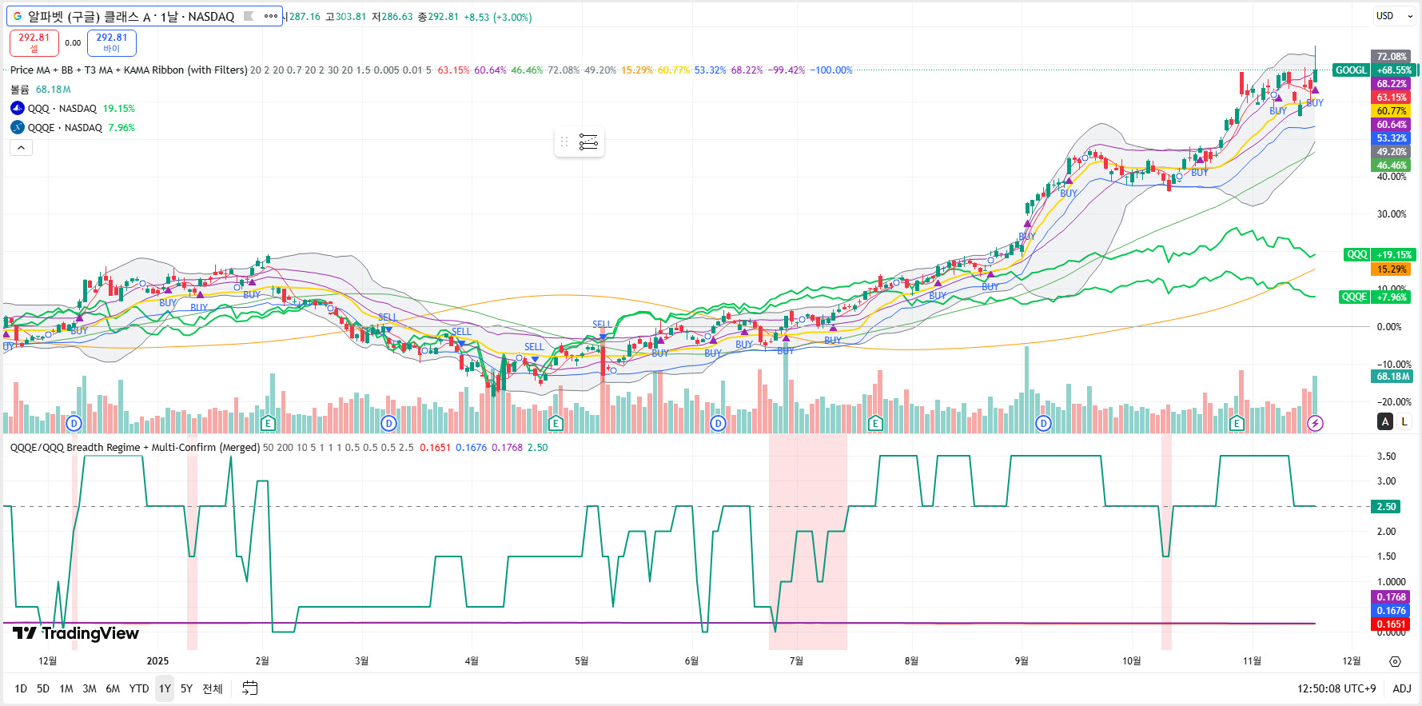
Task: Switch the range to 1D
Action: [x=21, y=688]
